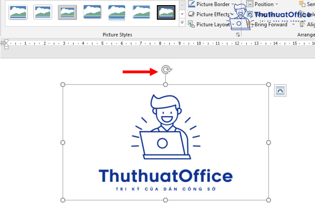Screen dimensions: 315x218
Task: Click the Bring Forward button
Action: 267,25
